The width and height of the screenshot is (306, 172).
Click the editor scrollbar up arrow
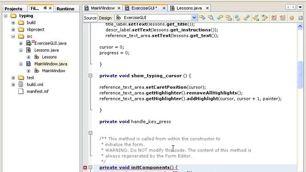coord(300,26)
